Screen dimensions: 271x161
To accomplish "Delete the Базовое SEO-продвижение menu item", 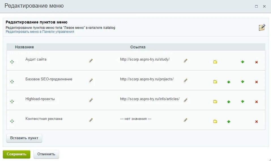I will point(257,82).
